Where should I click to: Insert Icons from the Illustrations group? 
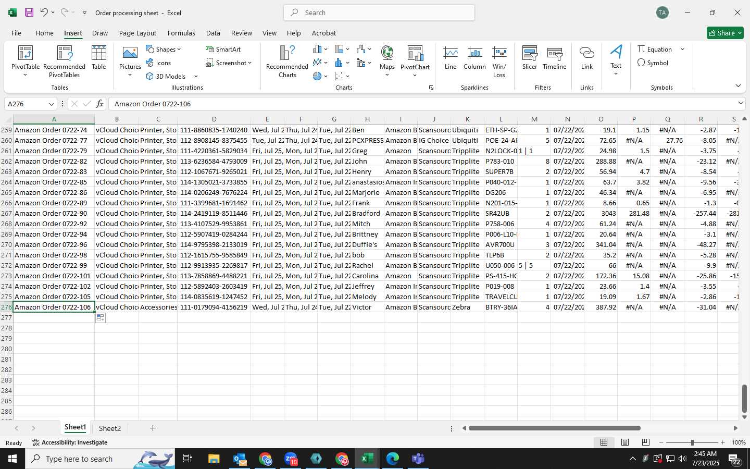pos(158,63)
